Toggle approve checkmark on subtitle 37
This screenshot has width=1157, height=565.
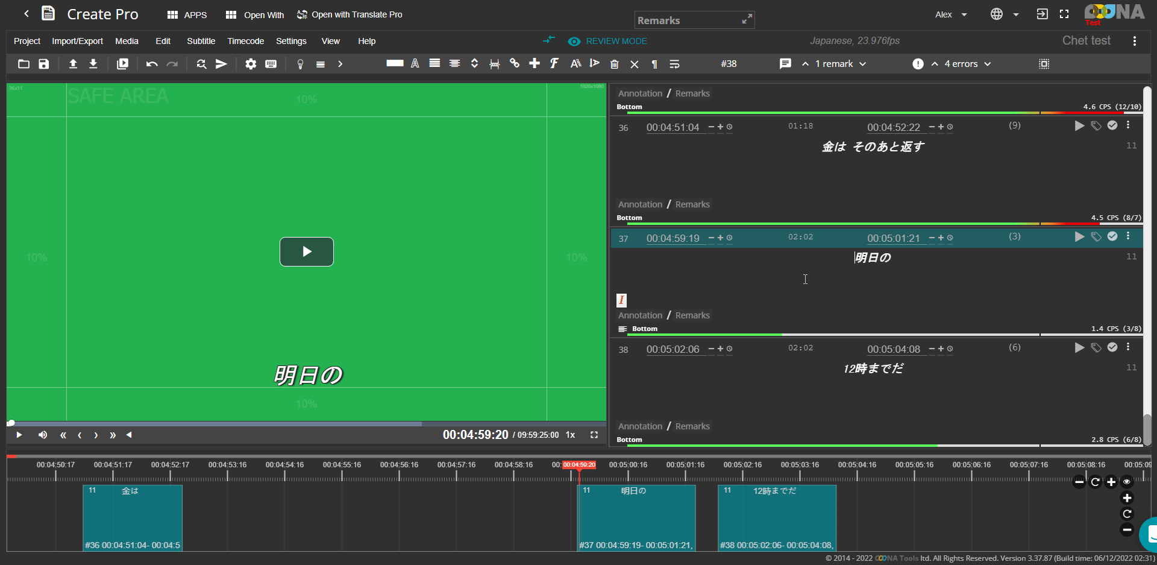click(1112, 236)
